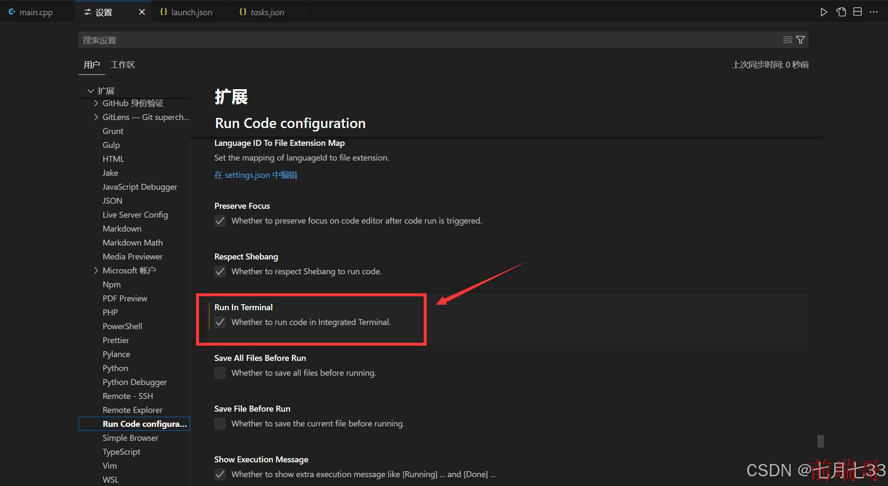
Task: Select Npm in settings tree
Action: 134,284
